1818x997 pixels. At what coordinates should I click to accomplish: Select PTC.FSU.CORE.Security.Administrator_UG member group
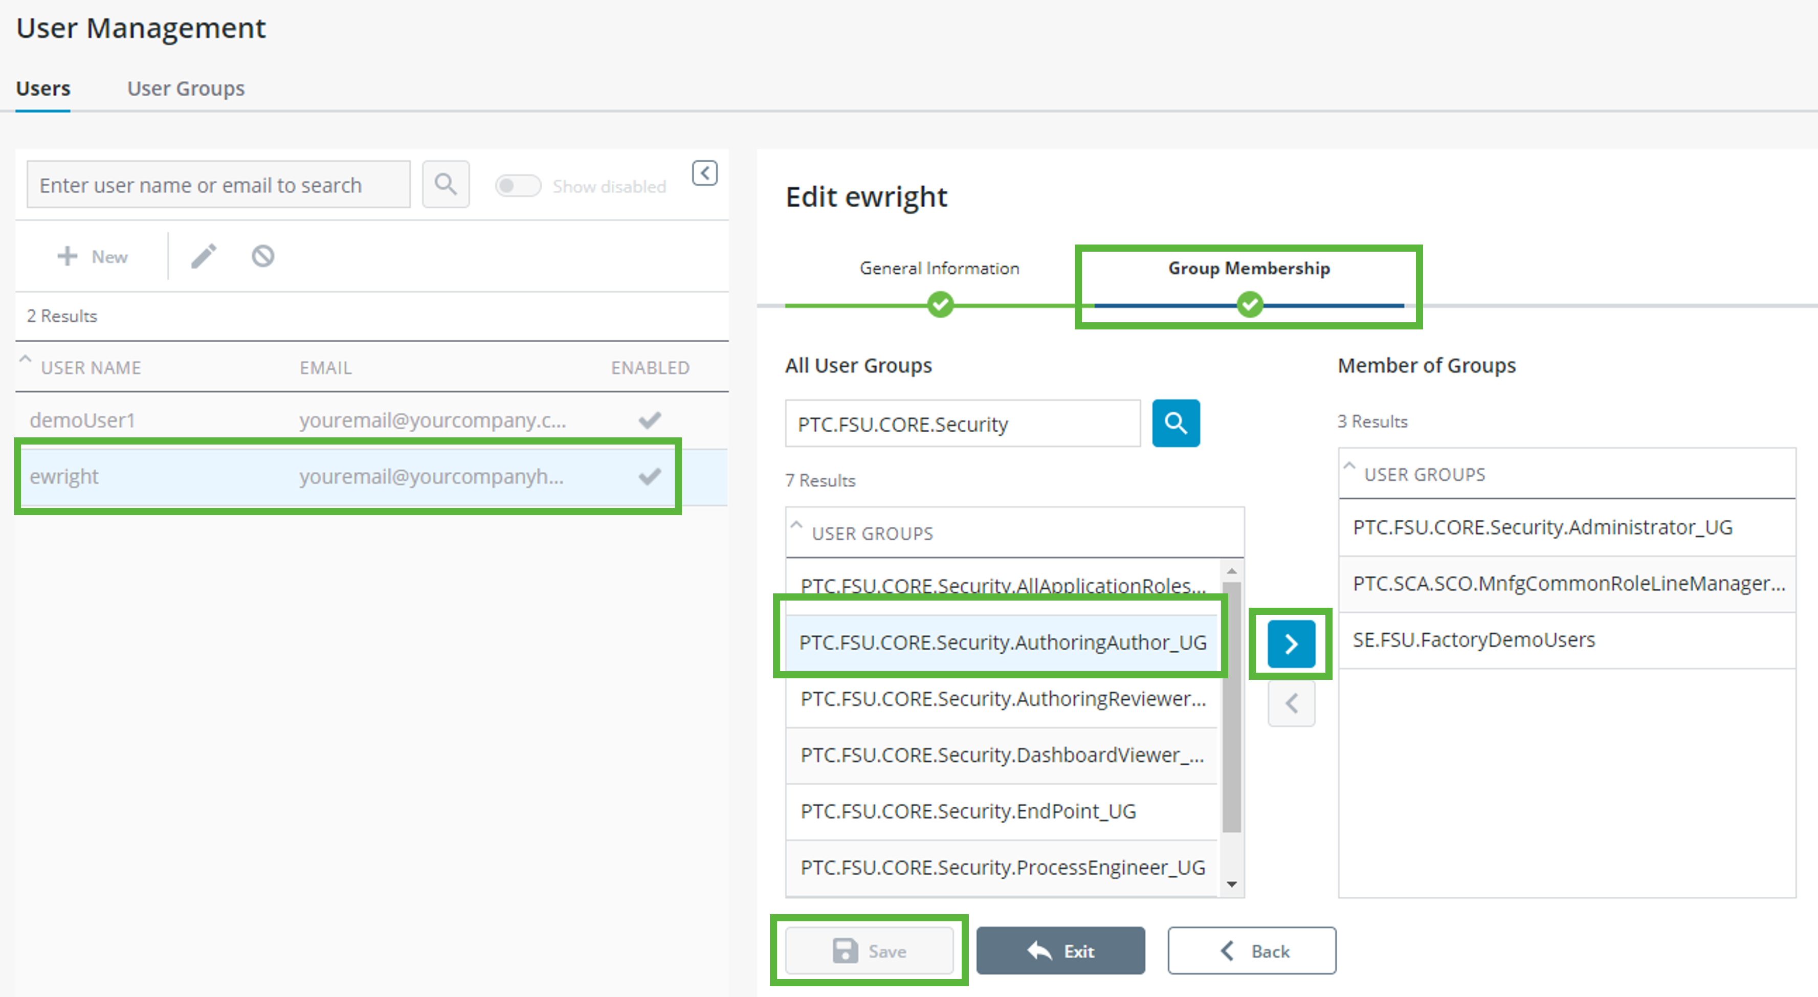pos(1567,528)
